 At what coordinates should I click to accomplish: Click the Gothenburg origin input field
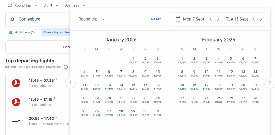(38, 19)
